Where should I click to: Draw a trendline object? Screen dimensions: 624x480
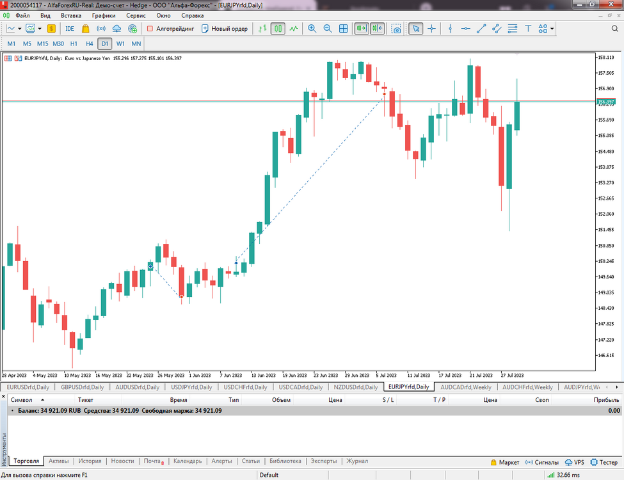pos(481,29)
